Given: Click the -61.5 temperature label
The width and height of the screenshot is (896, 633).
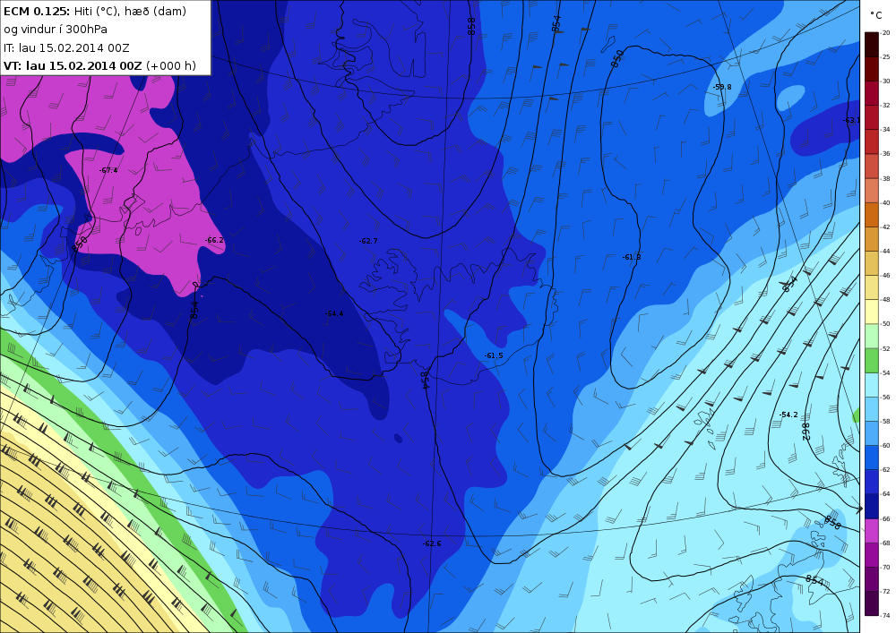Looking at the screenshot, I should tap(494, 355).
